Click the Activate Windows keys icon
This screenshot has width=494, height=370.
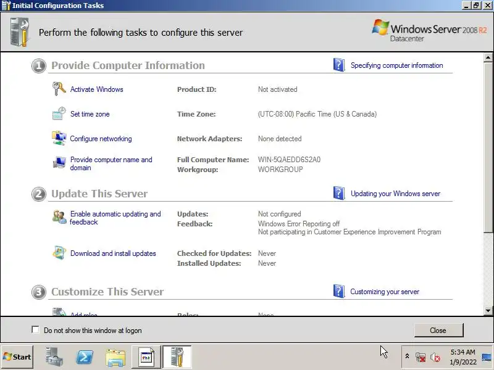(59, 89)
